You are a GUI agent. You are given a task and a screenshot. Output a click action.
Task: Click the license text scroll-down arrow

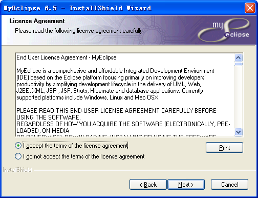[239, 132]
